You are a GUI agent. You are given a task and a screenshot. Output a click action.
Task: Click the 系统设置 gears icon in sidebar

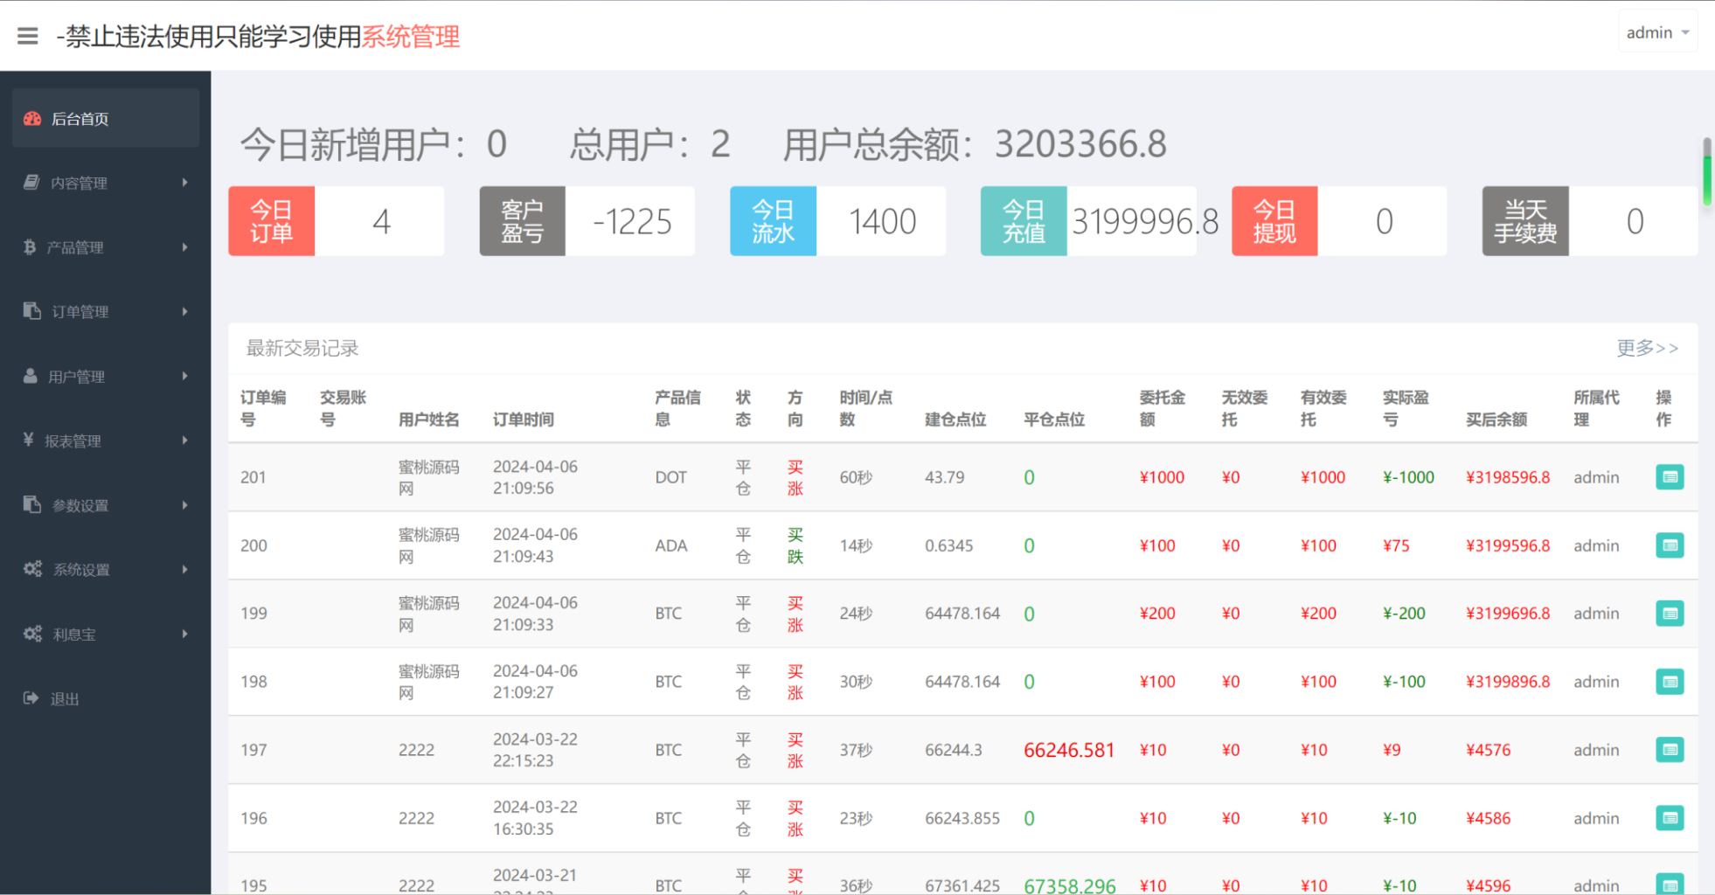pos(32,569)
